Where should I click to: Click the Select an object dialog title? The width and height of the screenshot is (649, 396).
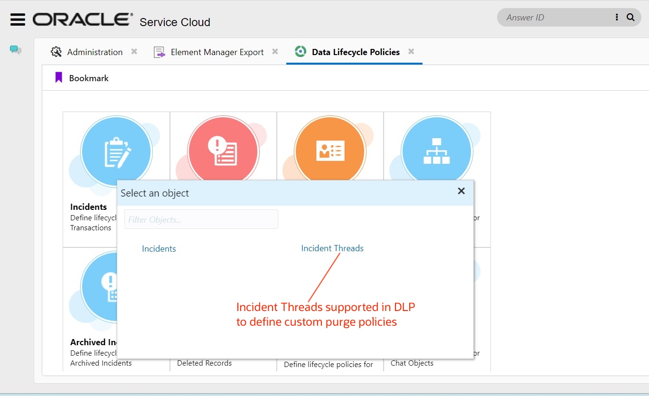[x=155, y=193]
